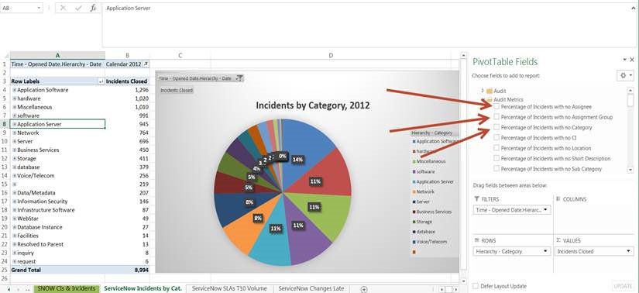Click the formula bar Enter checkmark icon
This screenshot has height=293, width=639.
(x=78, y=8)
